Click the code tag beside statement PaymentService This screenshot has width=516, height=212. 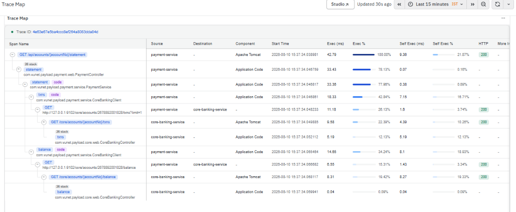(57, 82)
